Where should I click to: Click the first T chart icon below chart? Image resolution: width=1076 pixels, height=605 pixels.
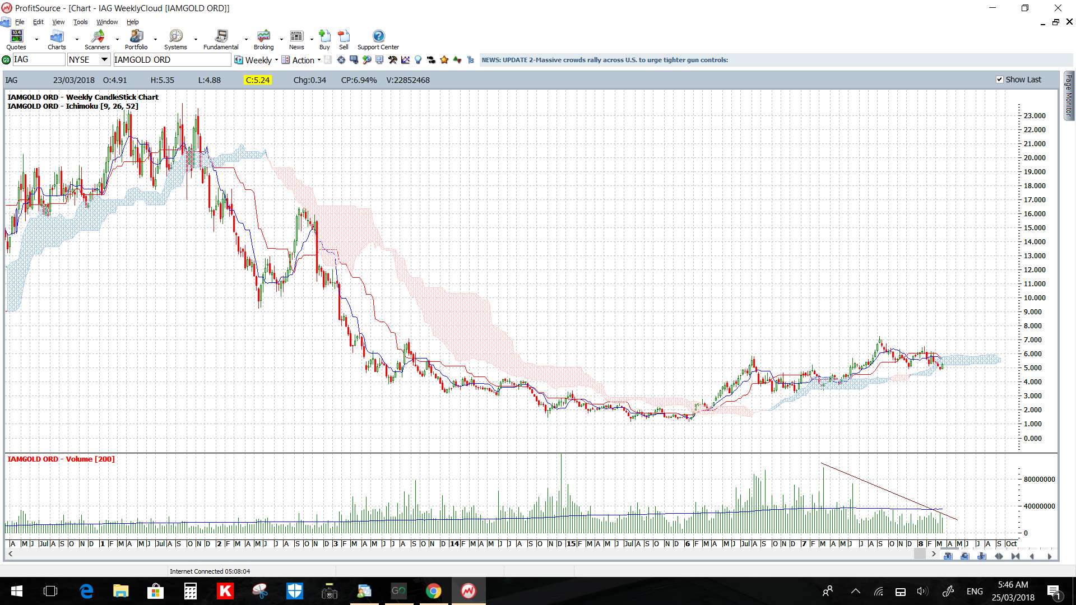tap(948, 556)
